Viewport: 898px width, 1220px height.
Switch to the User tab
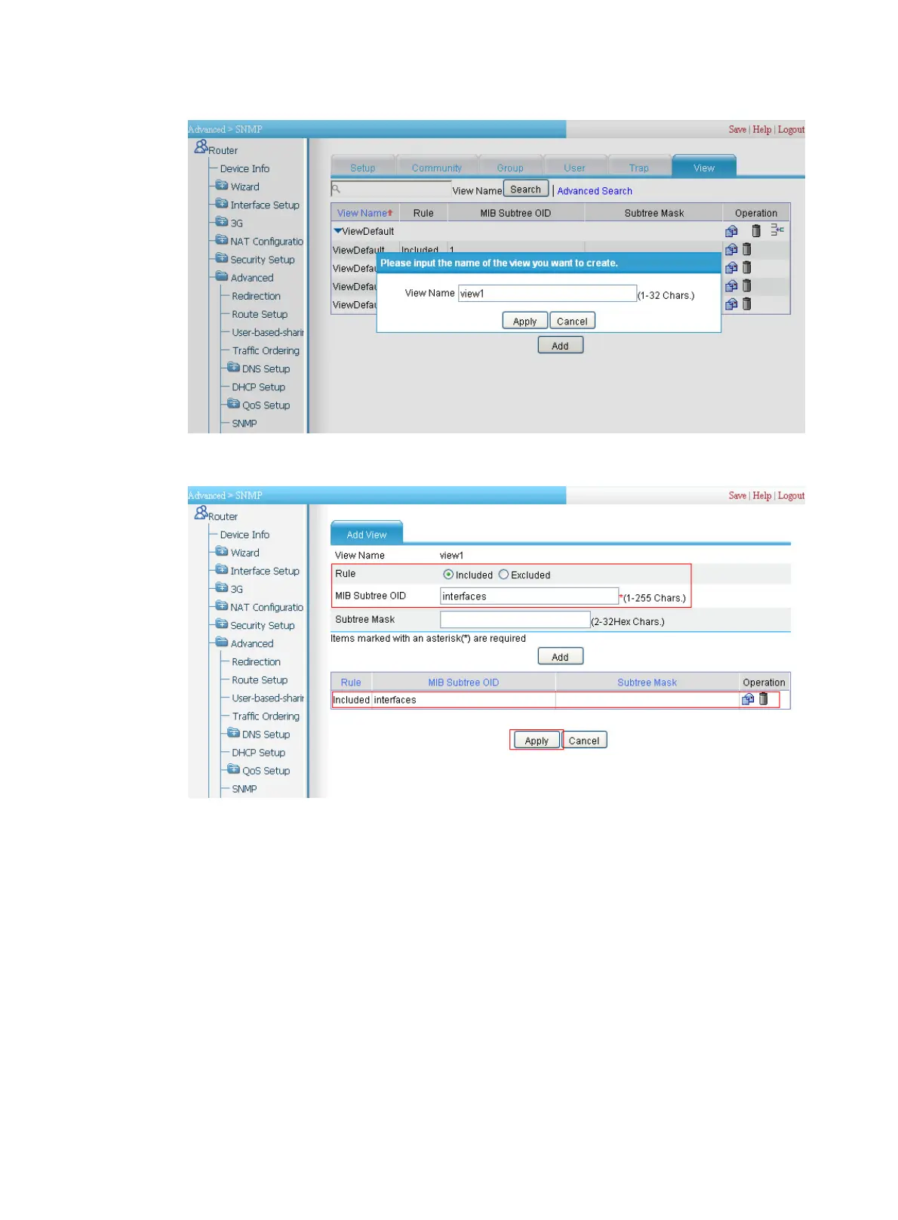574,168
